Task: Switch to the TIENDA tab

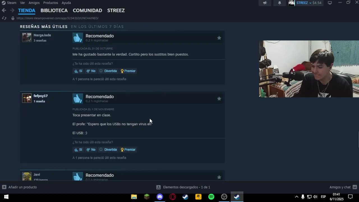Action: (27, 10)
